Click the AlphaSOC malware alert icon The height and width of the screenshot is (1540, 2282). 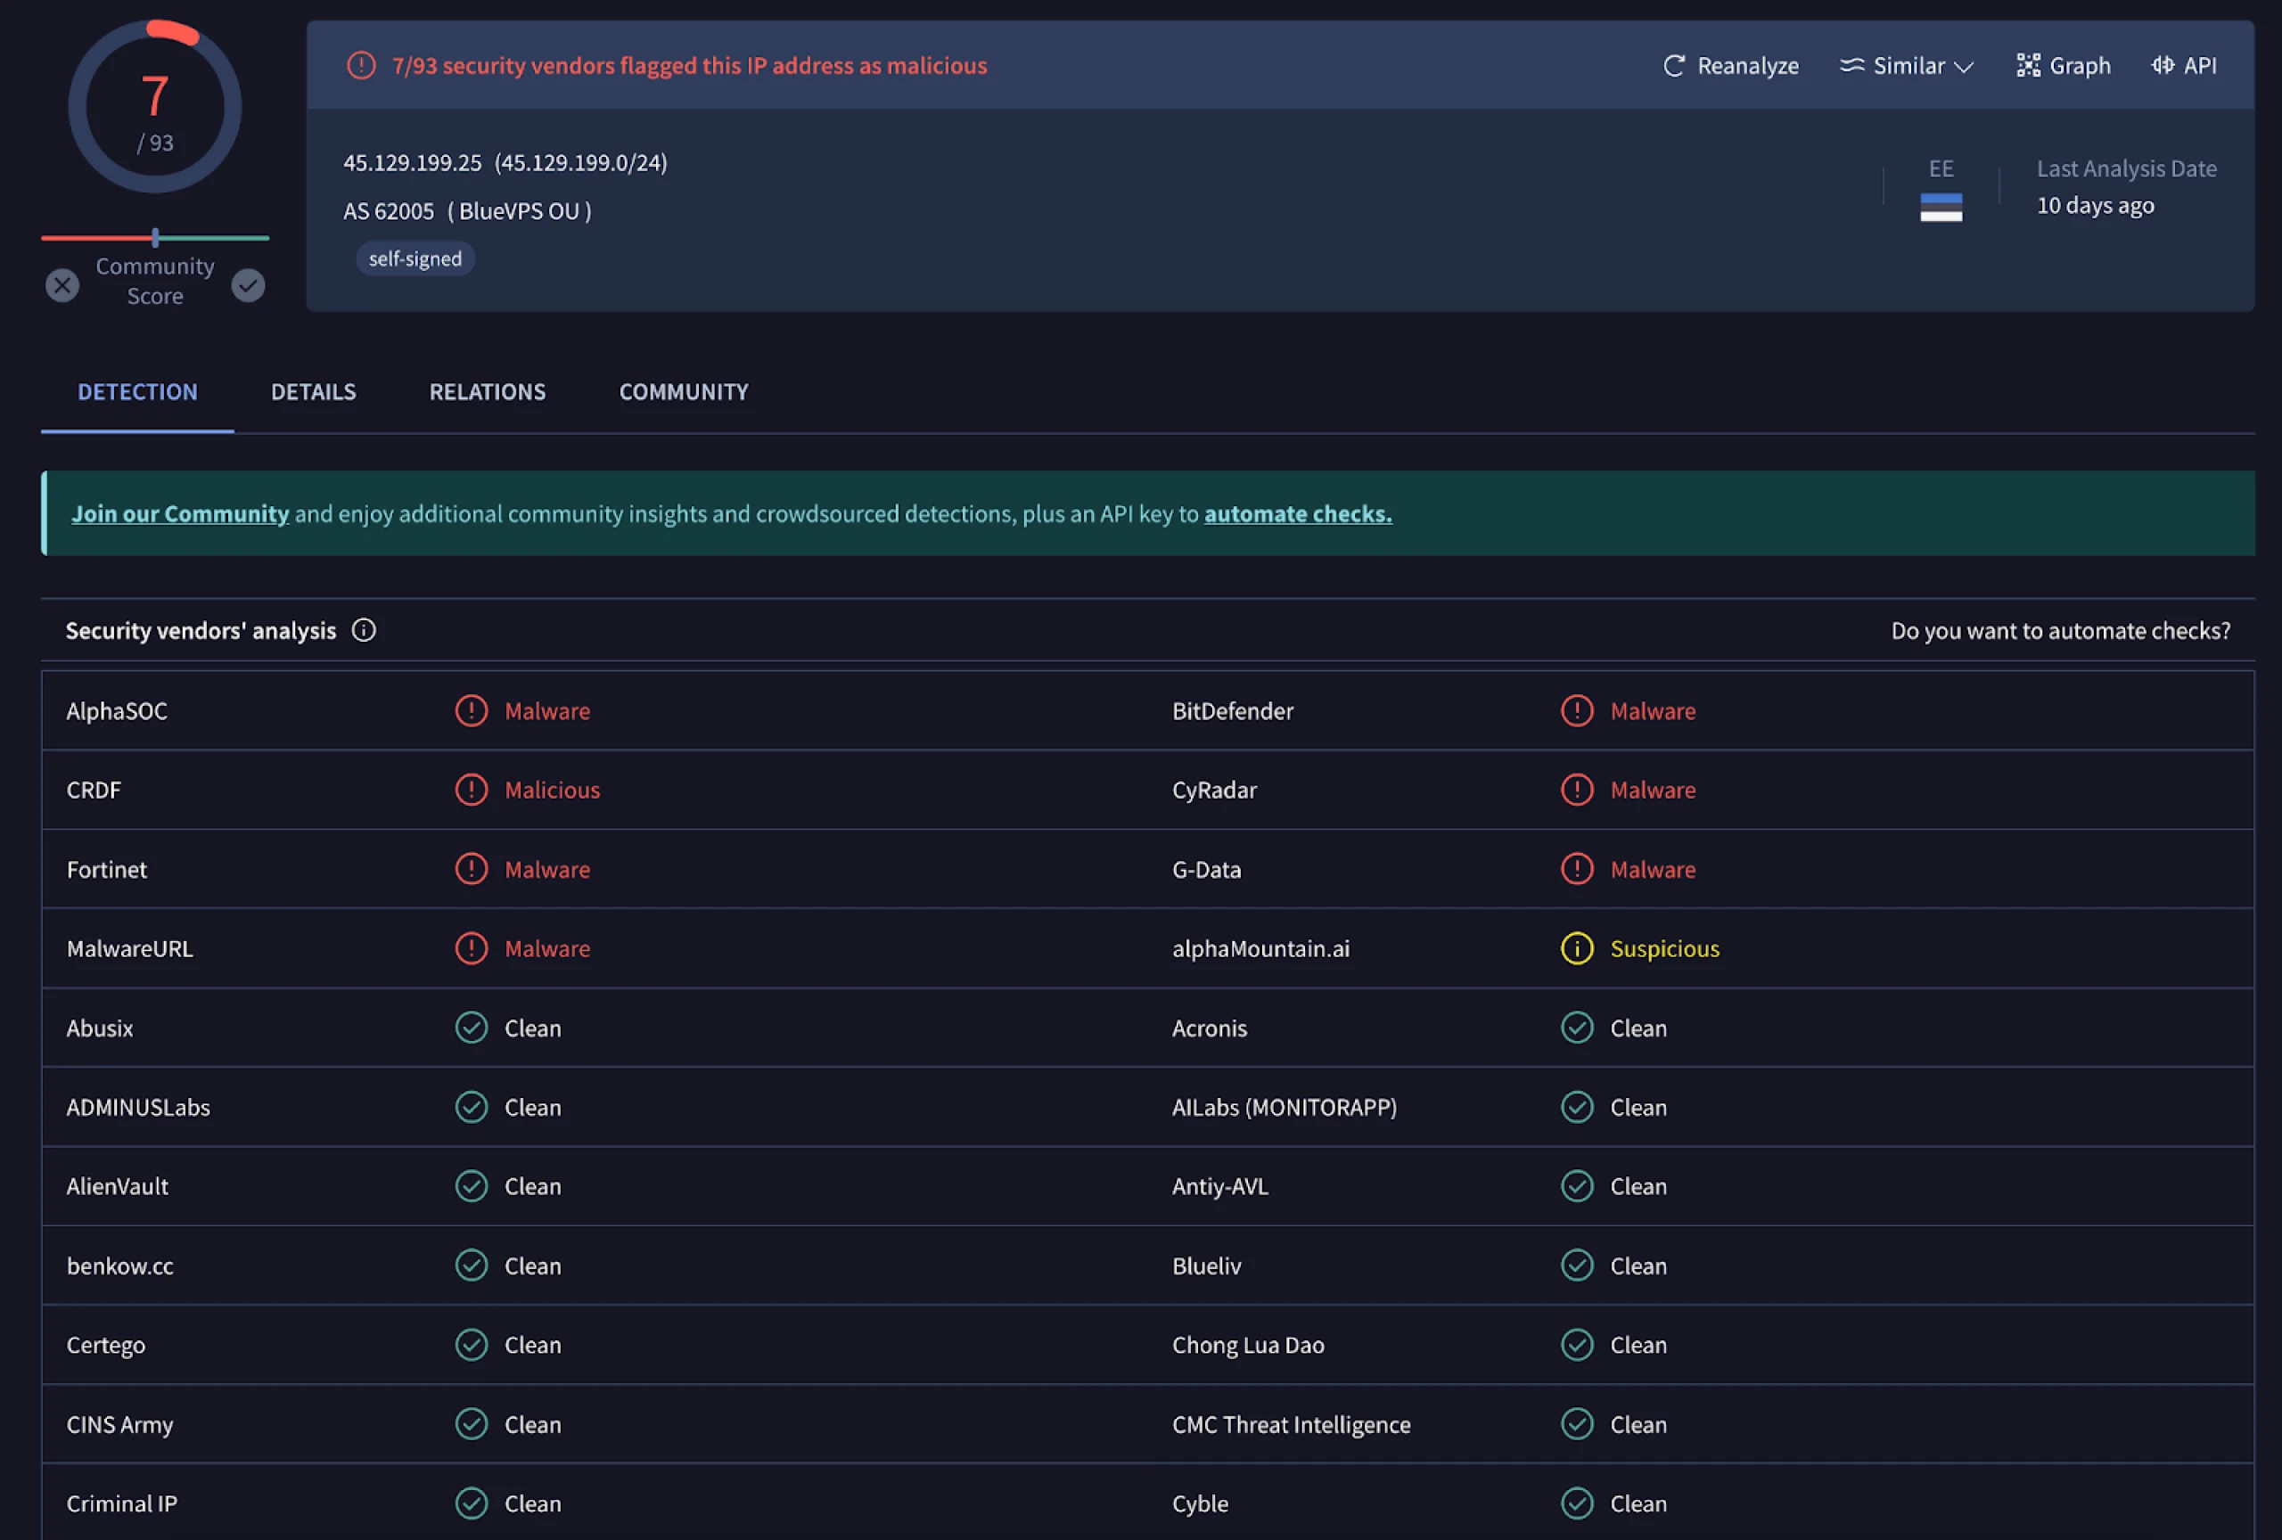[472, 710]
